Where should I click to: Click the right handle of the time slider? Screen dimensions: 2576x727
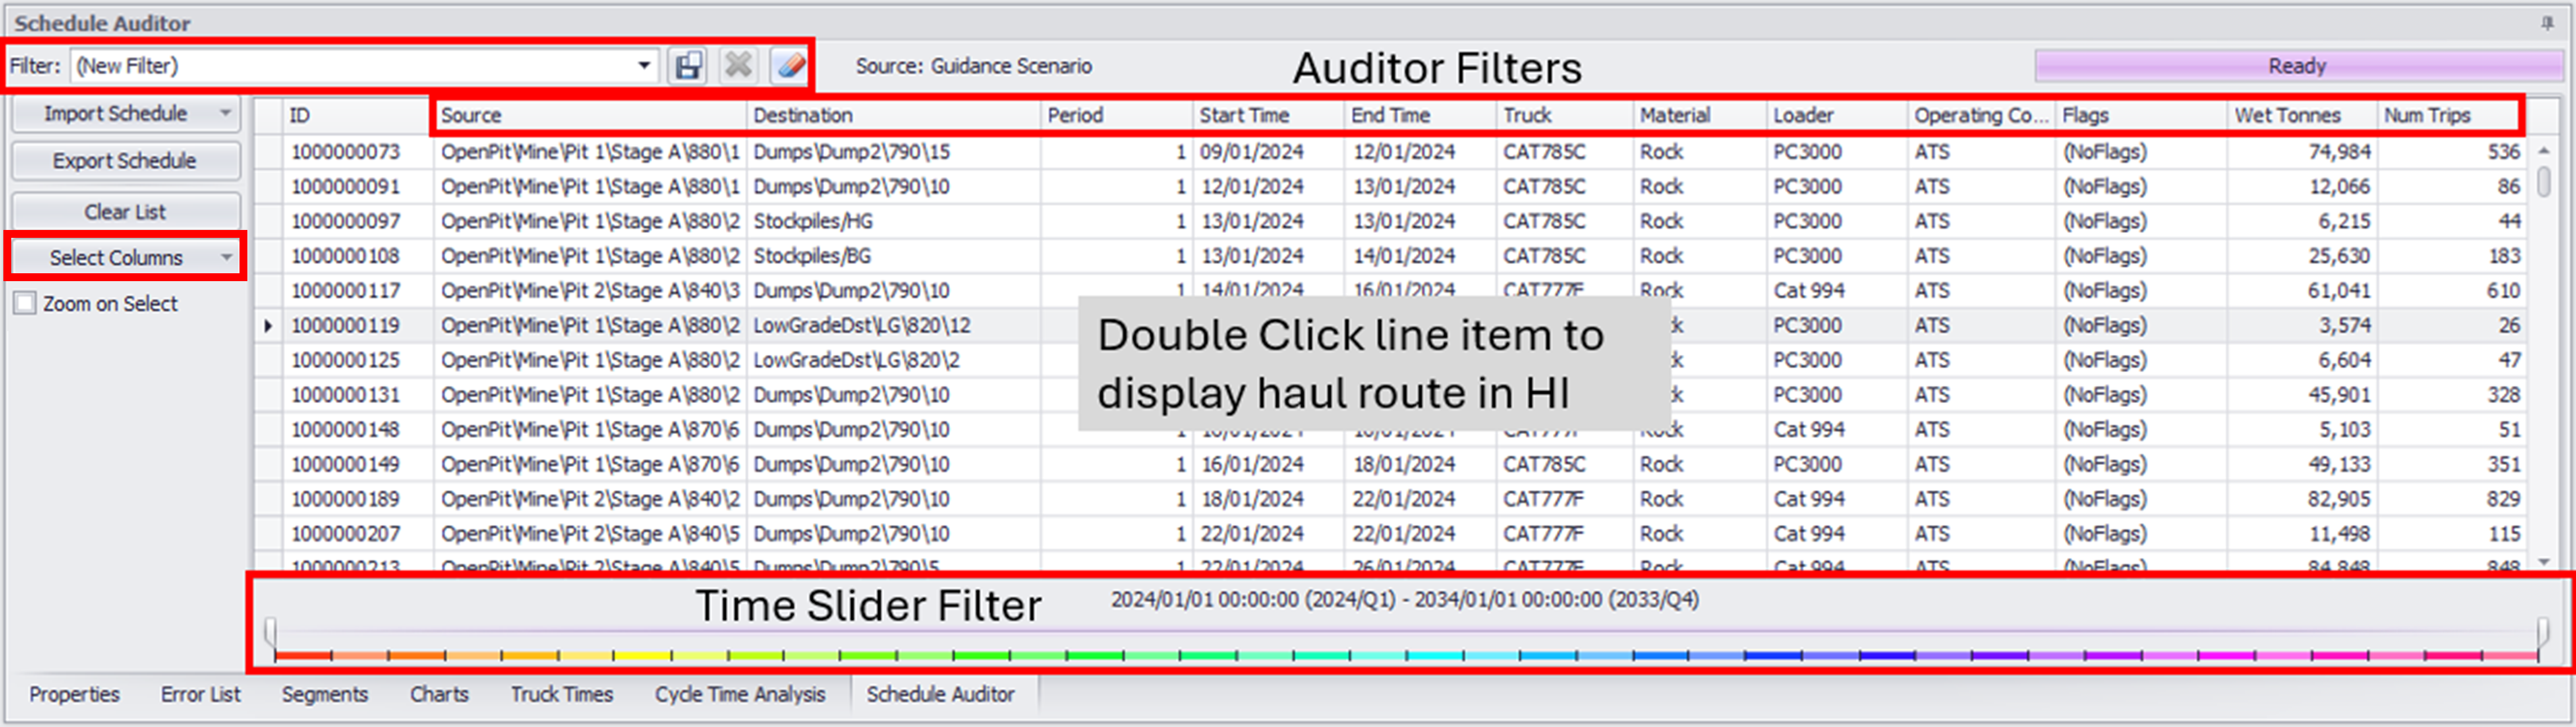2542,630
